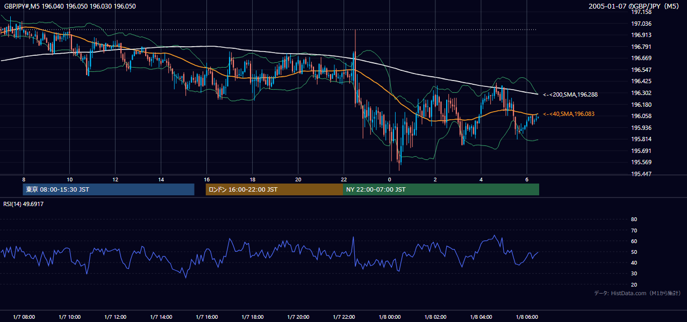Click hour label 22 under the price chart
Image resolution: width=687 pixels, height=322 pixels.
(344, 179)
